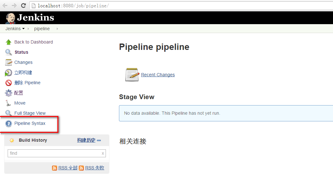Start a build via 立即构建
This screenshot has width=333, height=190.
23,72
